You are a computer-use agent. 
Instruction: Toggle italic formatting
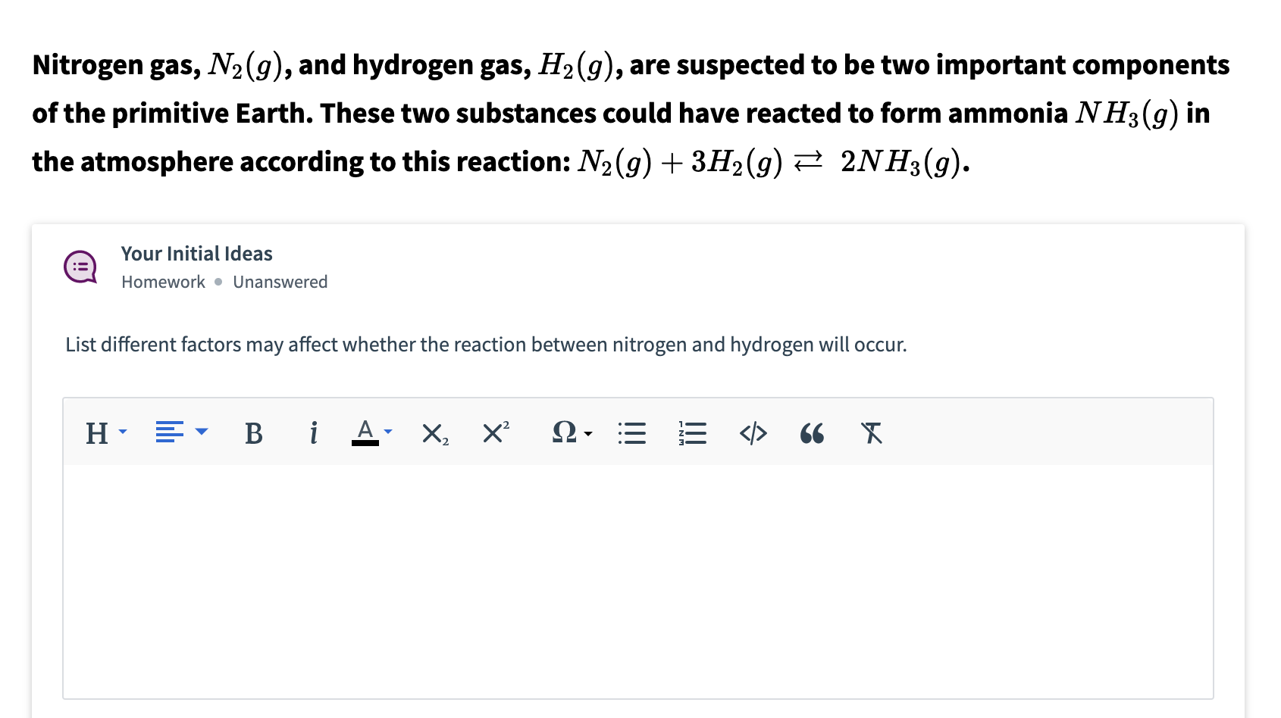point(313,433)
